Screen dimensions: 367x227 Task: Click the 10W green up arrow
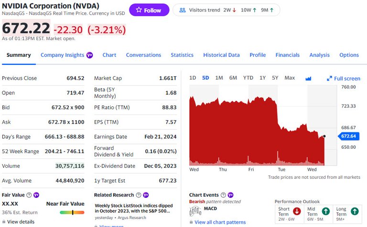pos(255,10)
